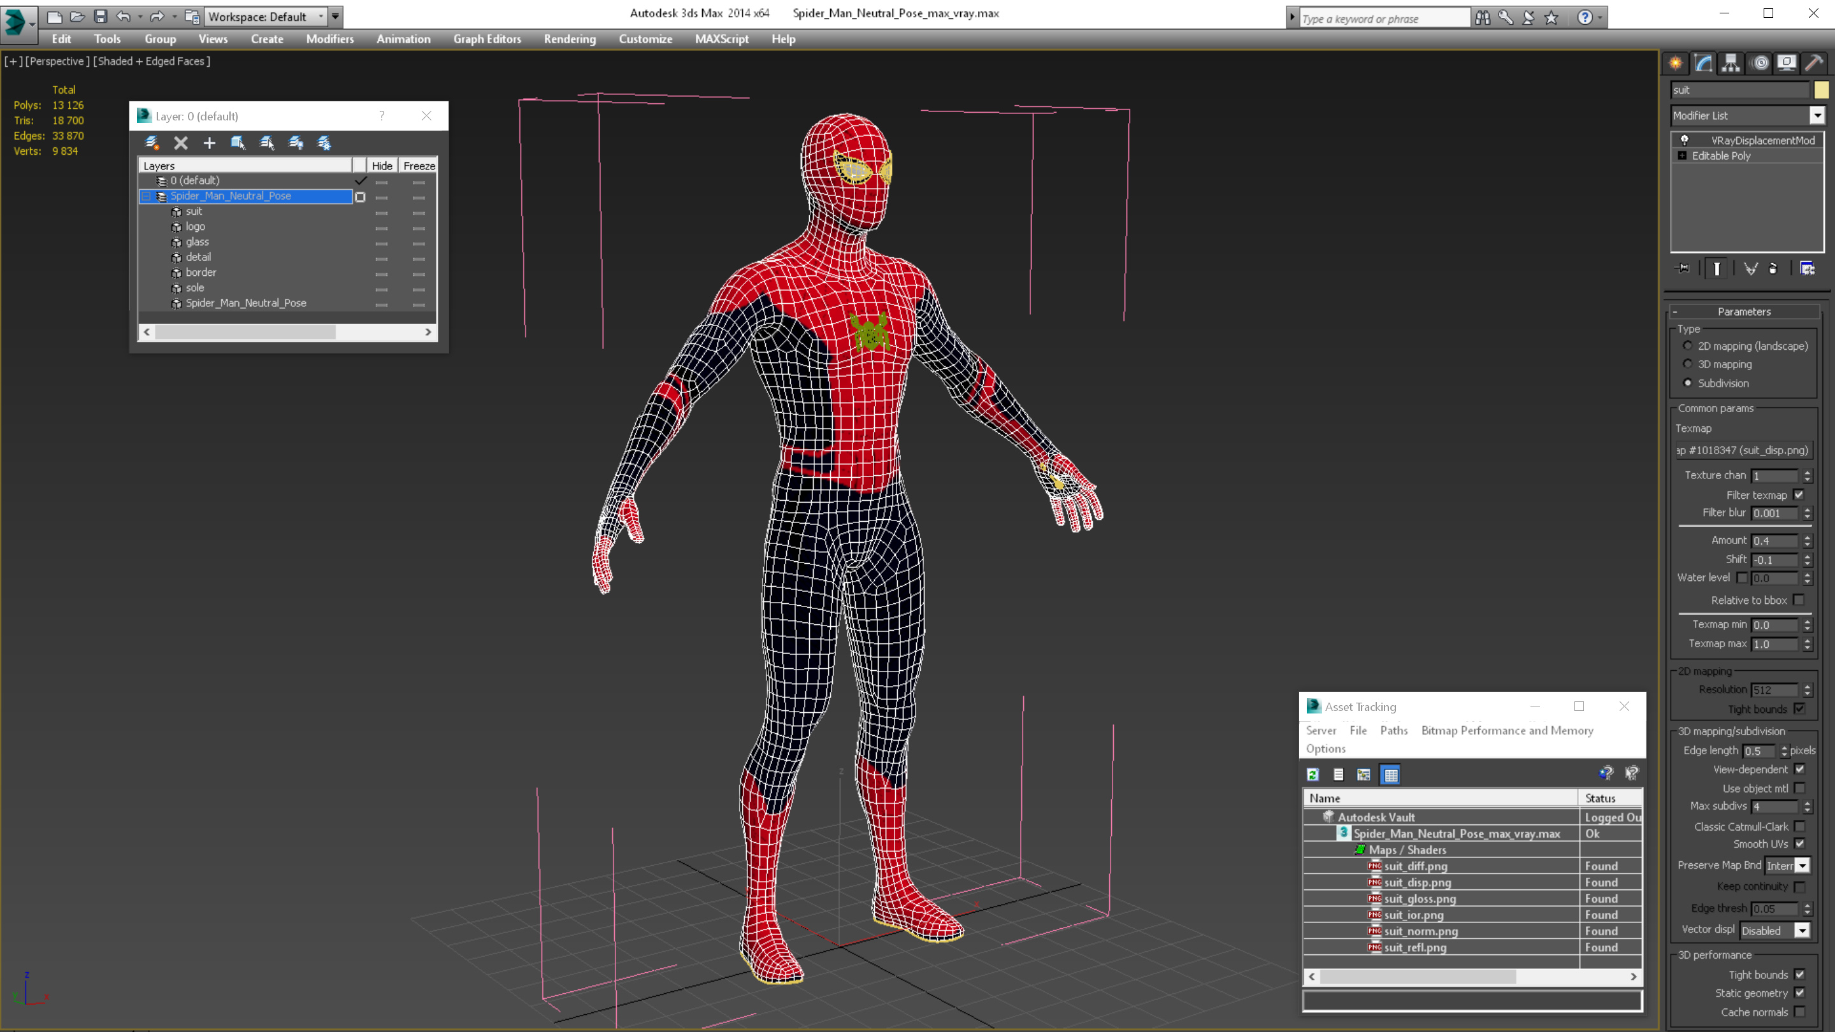Click Shaded + Edged Faces viewport label
Viewport: 1835px width, 1032px height.
coord(151,61)
